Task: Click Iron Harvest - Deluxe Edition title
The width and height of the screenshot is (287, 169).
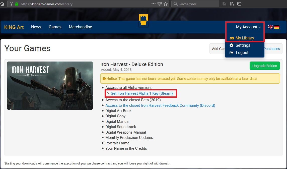Action: click(132, 64)
